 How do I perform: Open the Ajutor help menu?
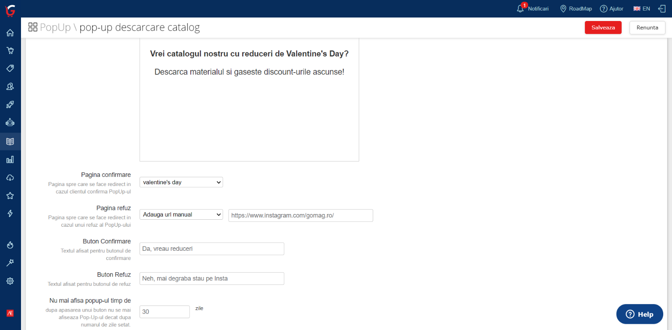pyautogui.click(x=612, y=9)
